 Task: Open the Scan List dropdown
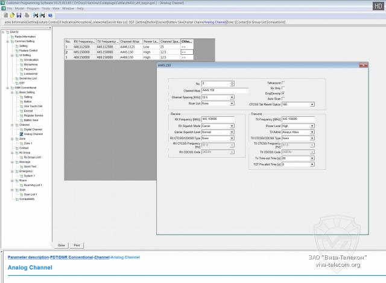tap(232, 104)
